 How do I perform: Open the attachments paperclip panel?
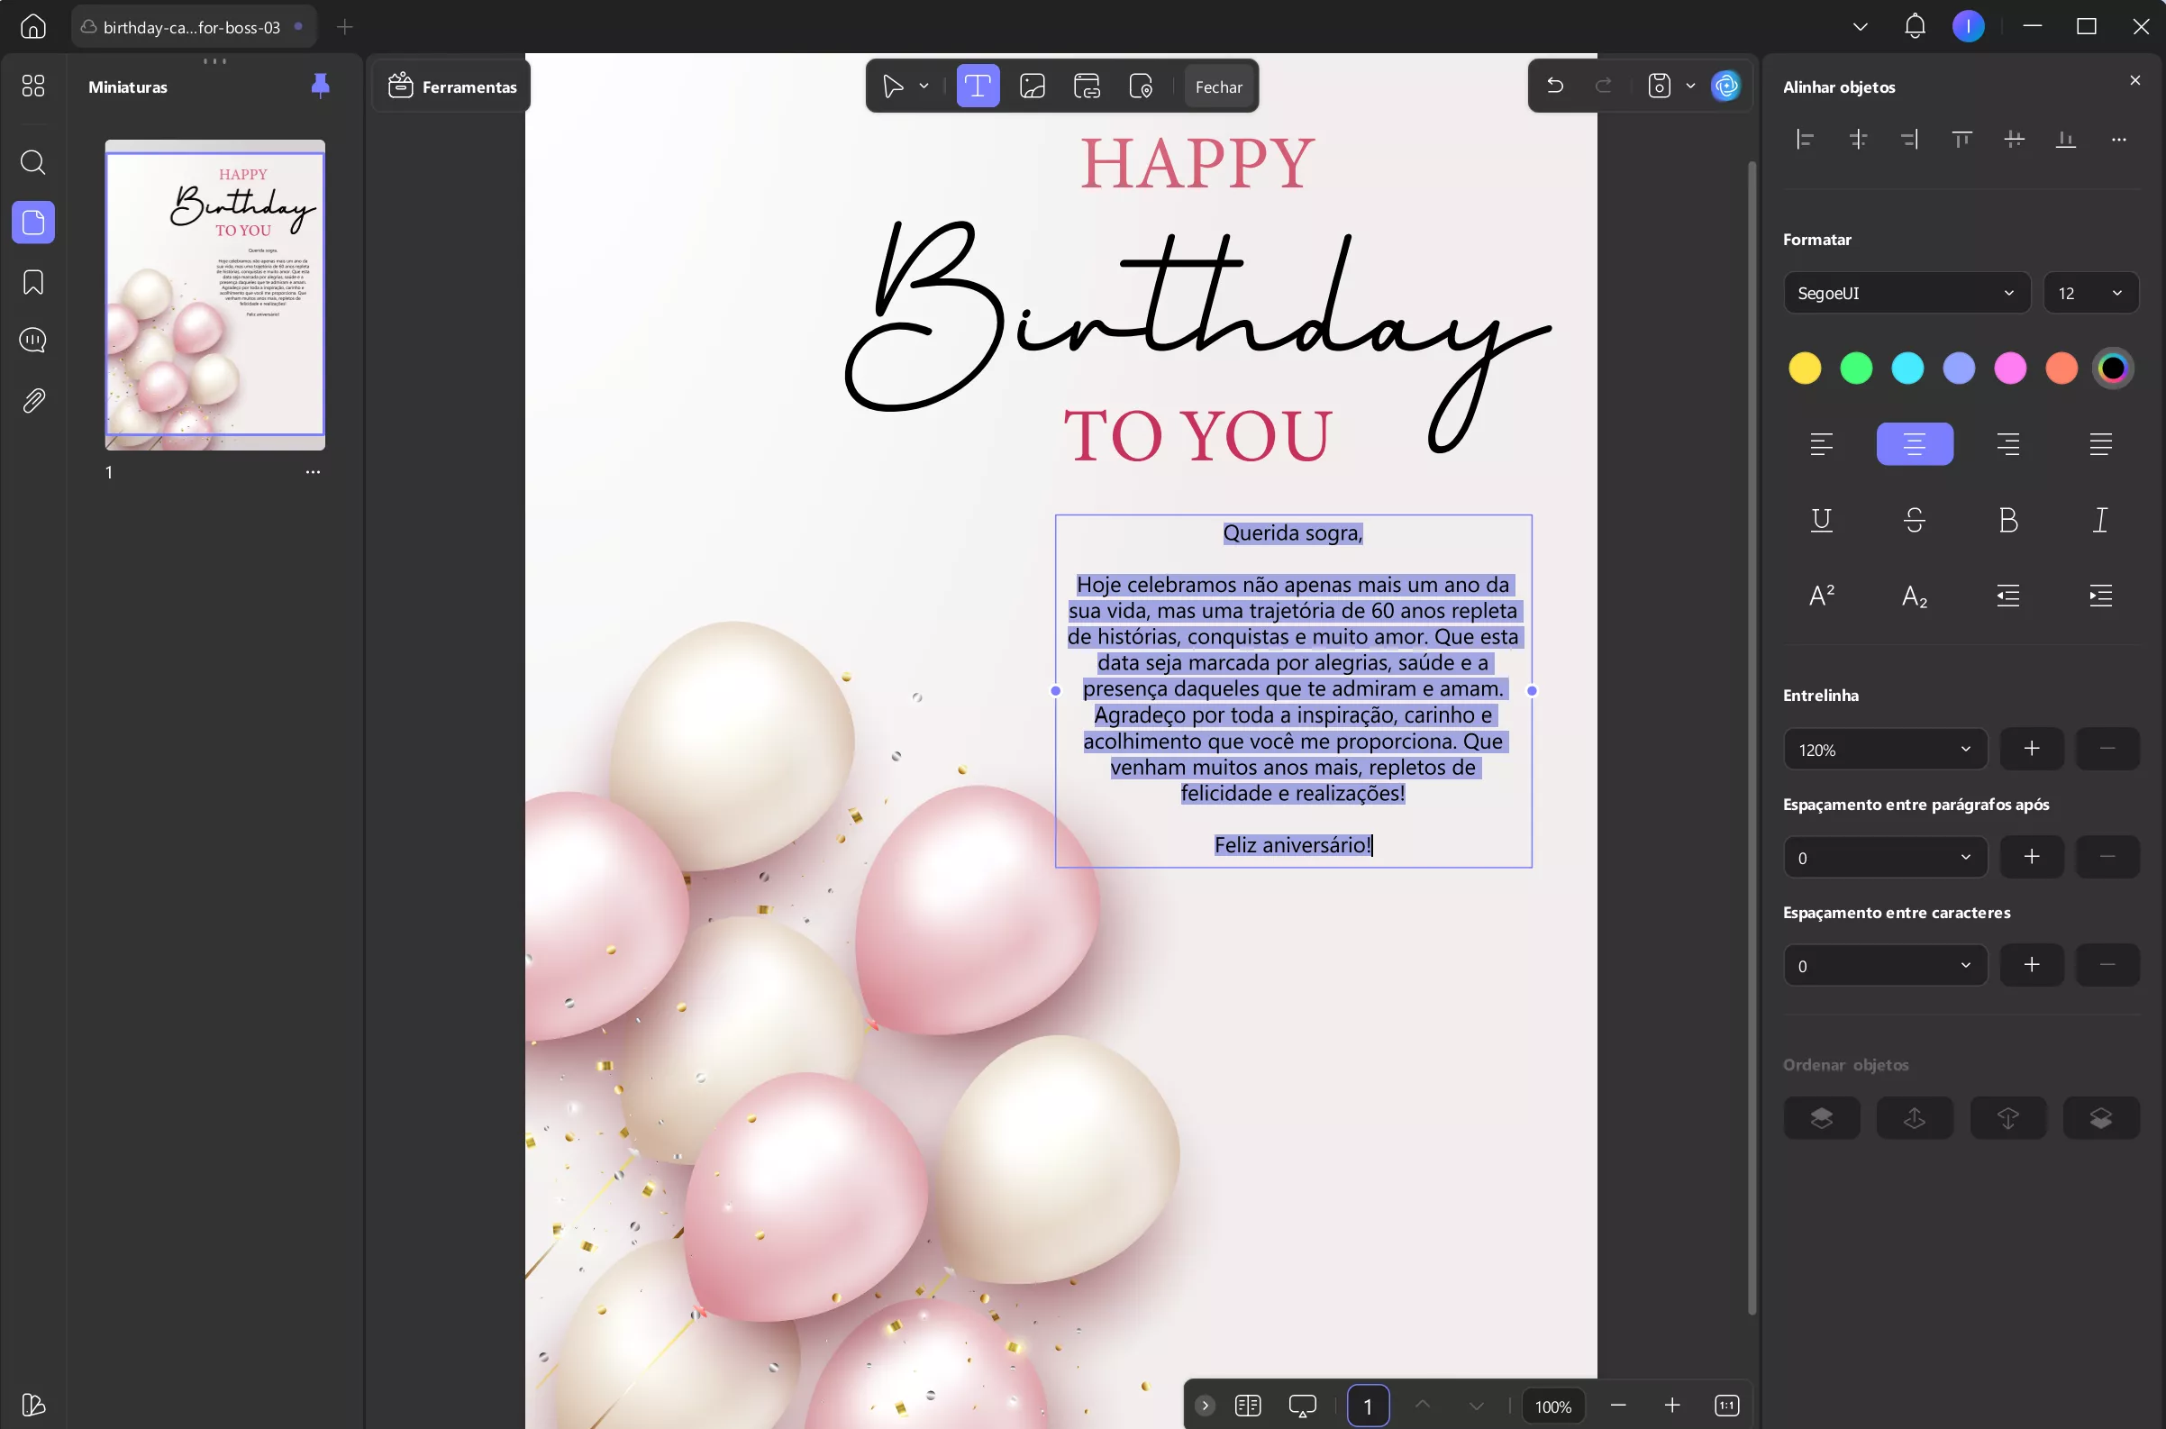click(x=32, y=400)
